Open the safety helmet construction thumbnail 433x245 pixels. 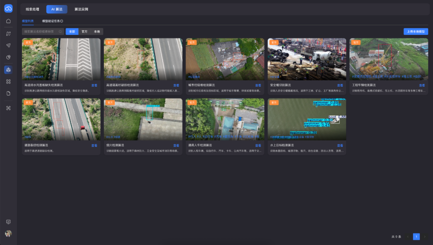click(x=307, y=59)
